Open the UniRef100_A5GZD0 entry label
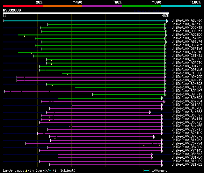 point(187,35)
